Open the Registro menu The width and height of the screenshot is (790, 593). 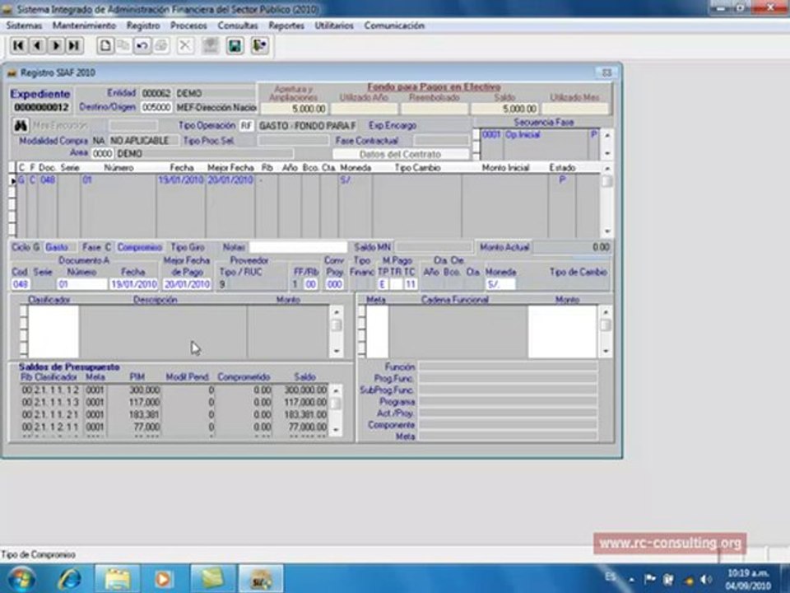pos(143,26)
